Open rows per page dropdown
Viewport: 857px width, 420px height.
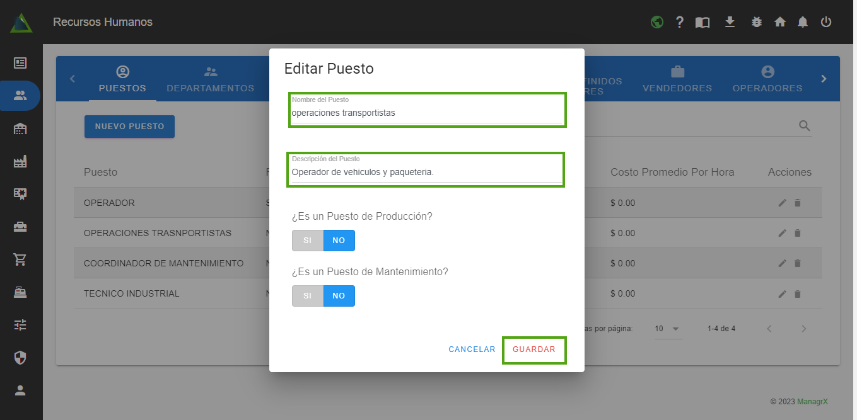[668, 329]
